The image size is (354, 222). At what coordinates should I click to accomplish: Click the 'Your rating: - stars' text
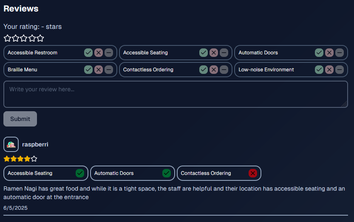pos(32,27)
